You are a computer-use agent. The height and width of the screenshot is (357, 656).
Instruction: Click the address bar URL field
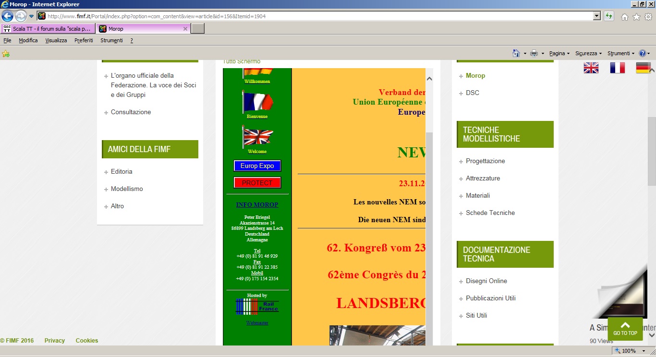315,16
